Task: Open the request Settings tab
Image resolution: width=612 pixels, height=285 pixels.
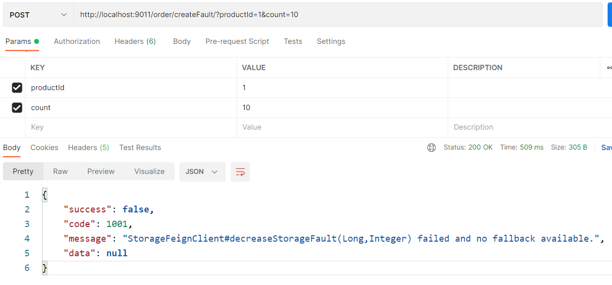Action: point(331,41)
